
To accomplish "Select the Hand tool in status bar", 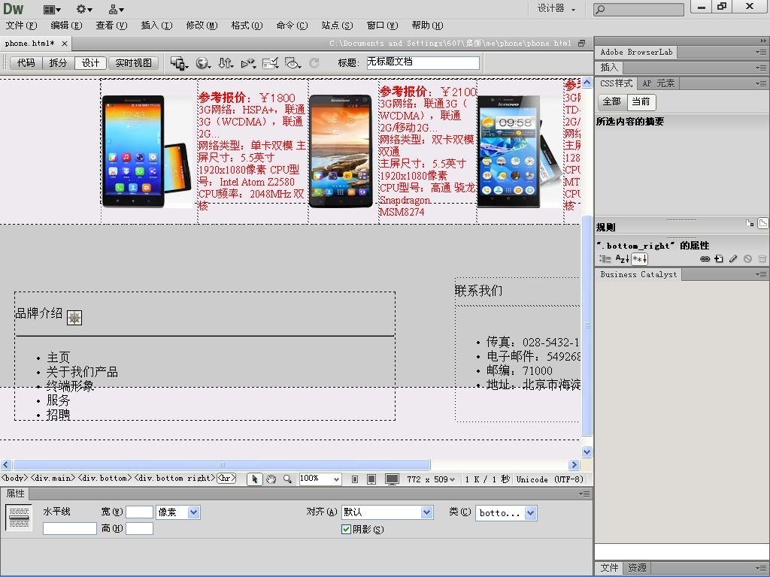I will (271, 479).
